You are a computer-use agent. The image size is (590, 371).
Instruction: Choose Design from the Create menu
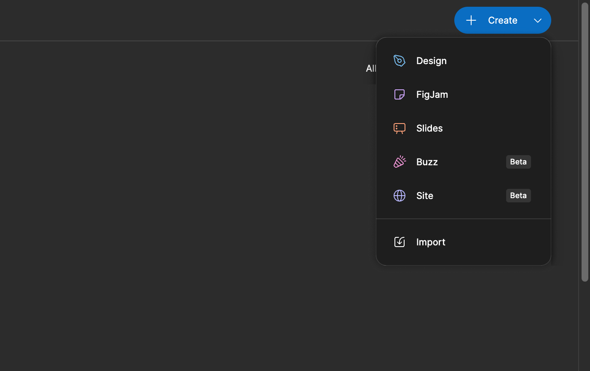point(464,61)
